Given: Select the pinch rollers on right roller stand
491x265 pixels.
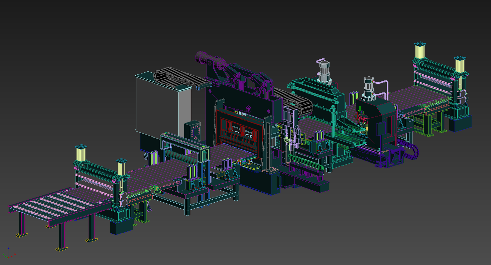Looking at the screenshot, I should [x=463, y=96].
